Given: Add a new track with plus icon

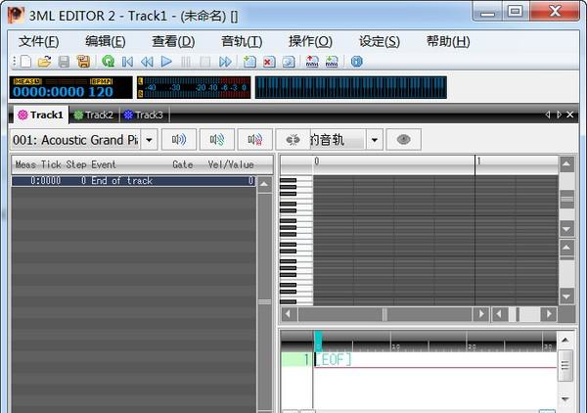Looking at the screenshot, I should tap(249, 61).
